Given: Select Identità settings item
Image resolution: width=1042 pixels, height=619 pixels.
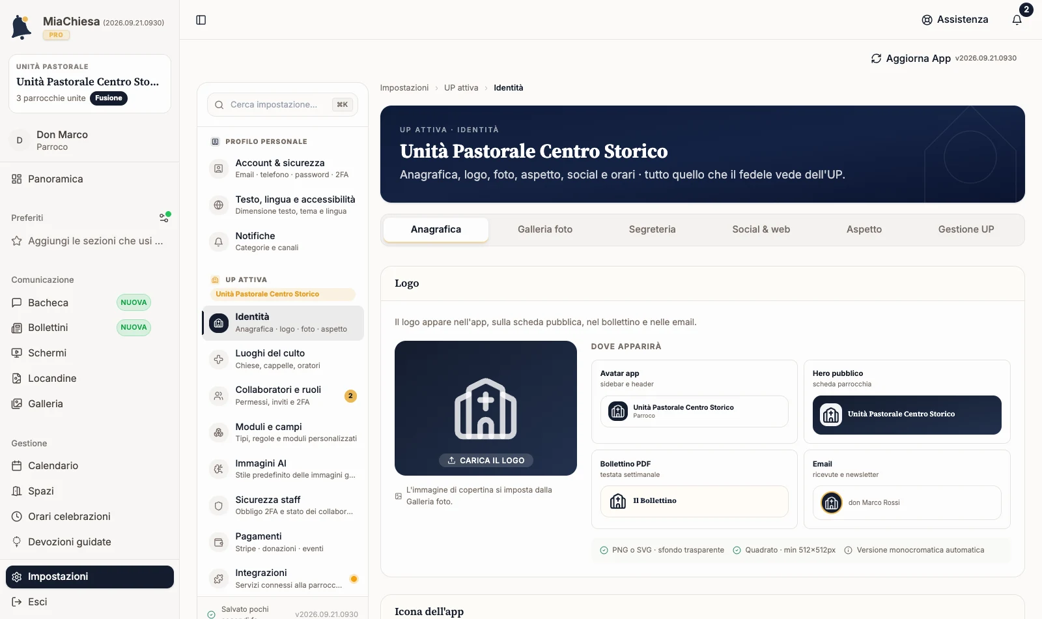Looking at the screenshot, I should [x=283, y=323].
